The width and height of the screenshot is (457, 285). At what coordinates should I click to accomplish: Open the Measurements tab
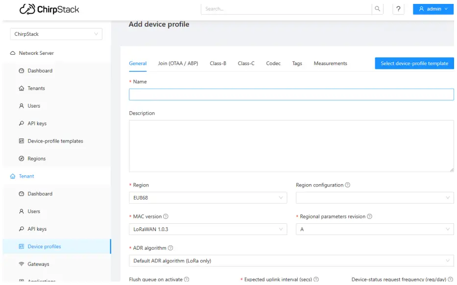330,63
